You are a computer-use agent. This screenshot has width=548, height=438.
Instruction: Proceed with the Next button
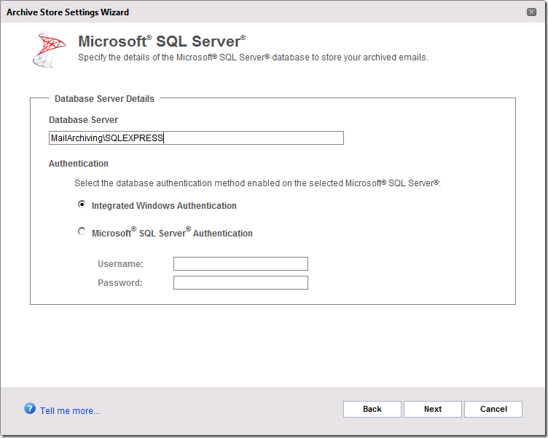click(433, 409)
